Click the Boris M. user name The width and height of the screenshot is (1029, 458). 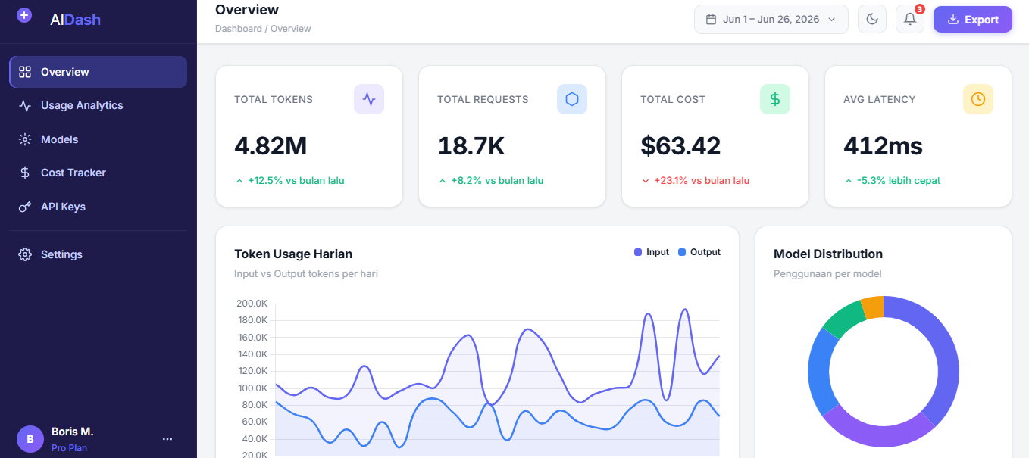72,432
